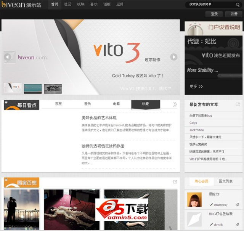244x231 pixels.
Task: Open the chalk outline photo
Action: pos(141,210)
